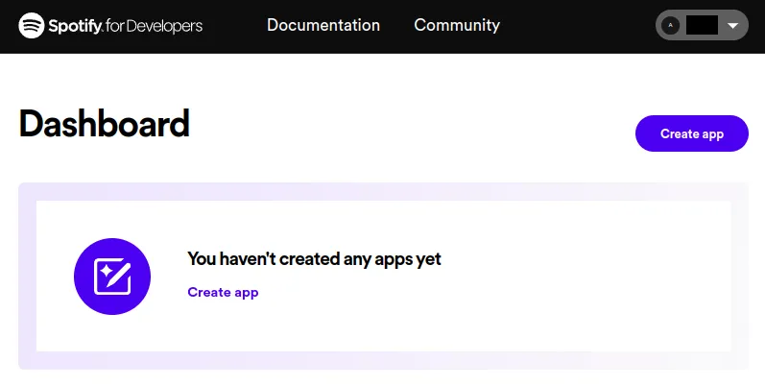
Task: Click the pencil stroke inside the purple icon
Action: click(119, 277)
